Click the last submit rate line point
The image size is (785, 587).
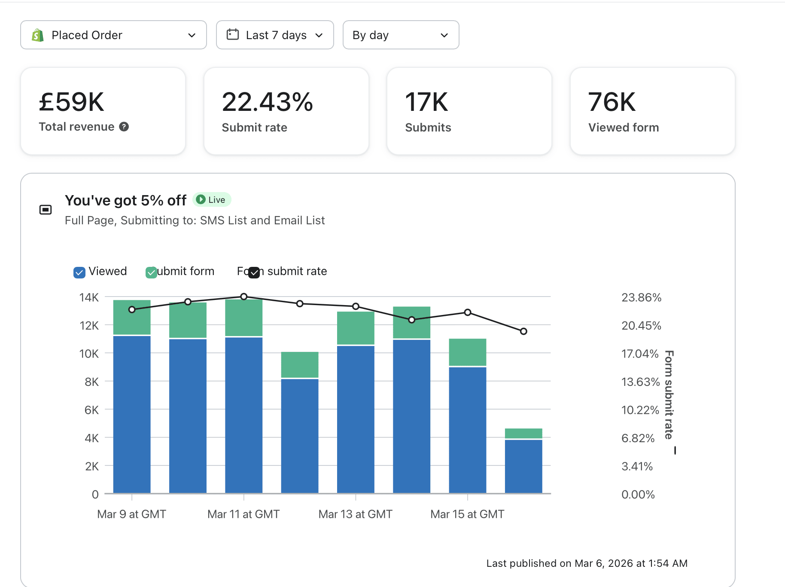click(x=523, y=331)
